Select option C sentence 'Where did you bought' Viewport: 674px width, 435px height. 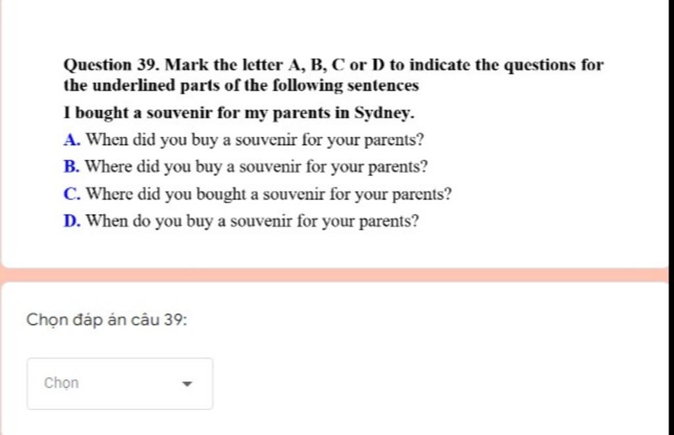[269, 195]
